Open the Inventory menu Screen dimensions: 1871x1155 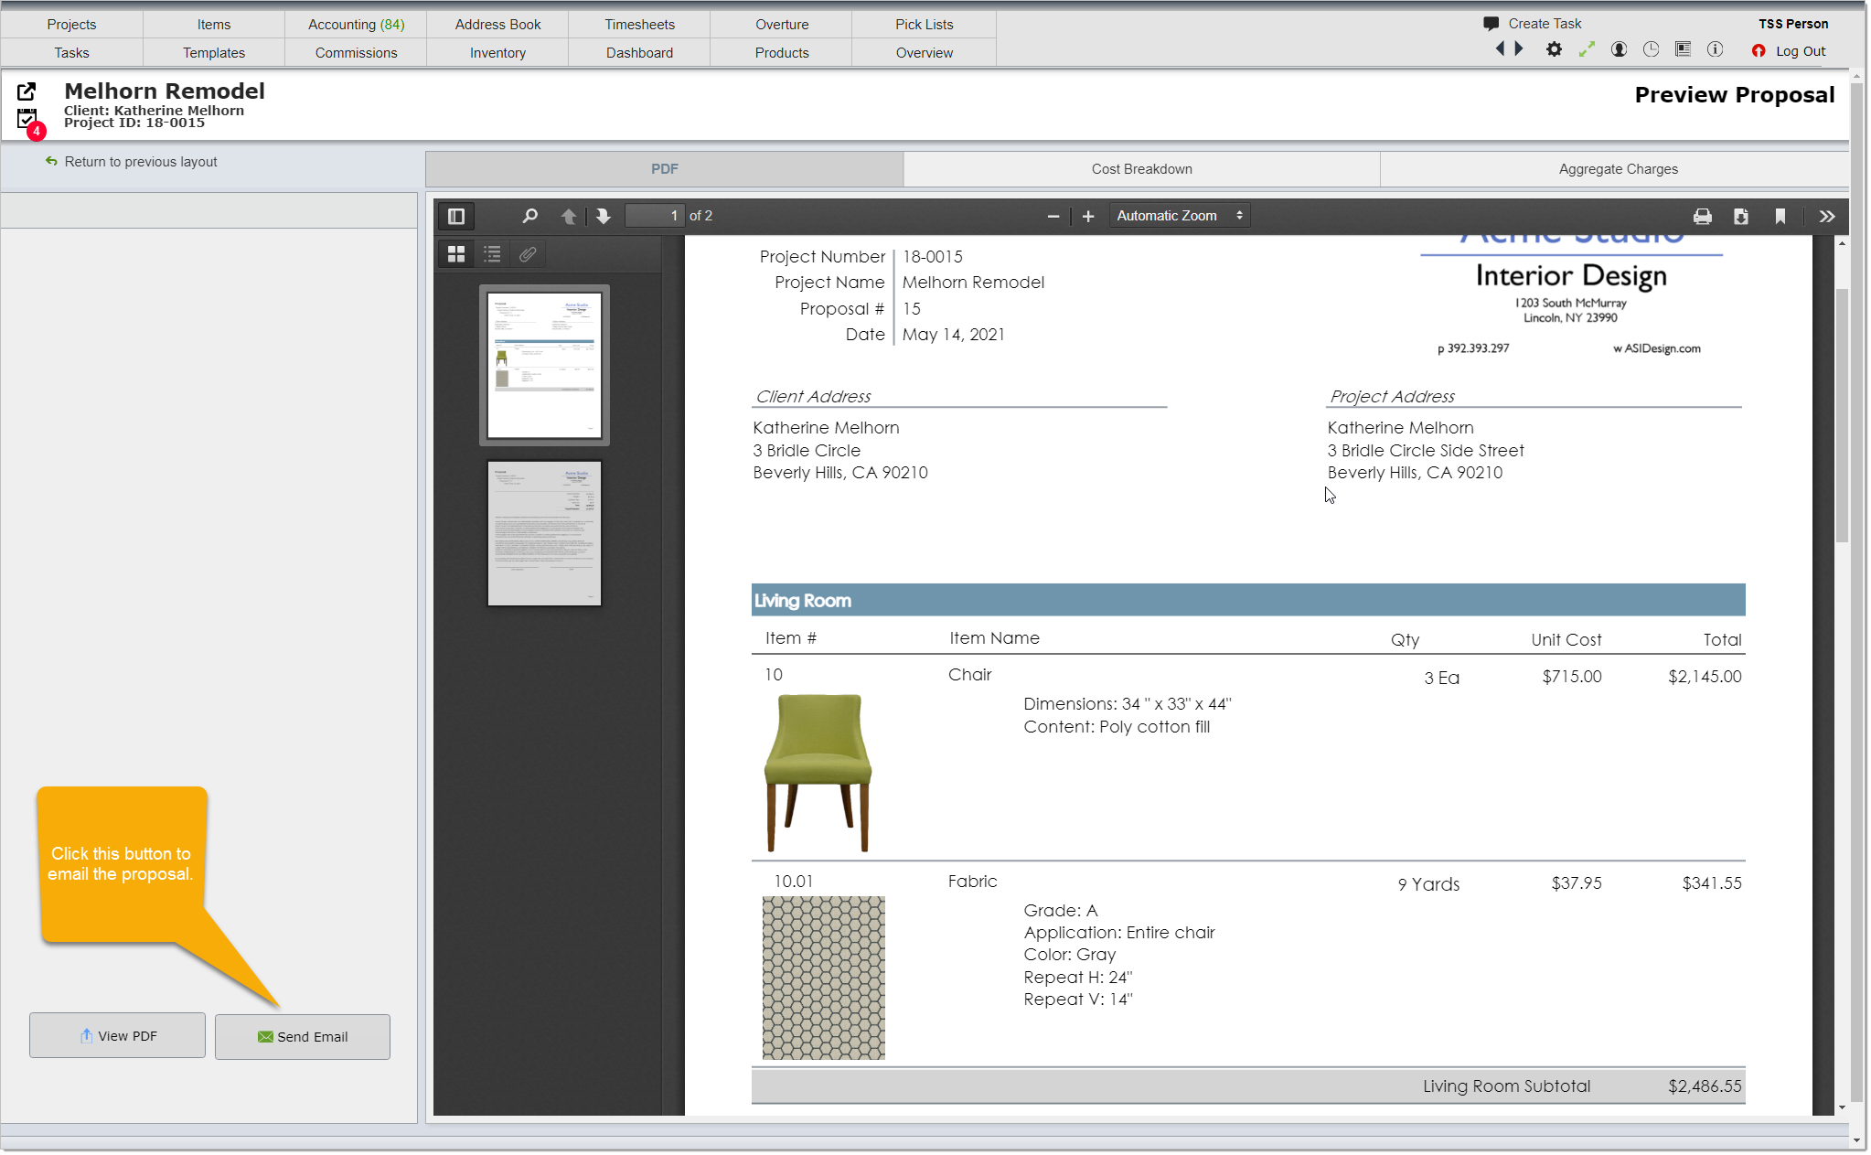(x=497, y=53)
